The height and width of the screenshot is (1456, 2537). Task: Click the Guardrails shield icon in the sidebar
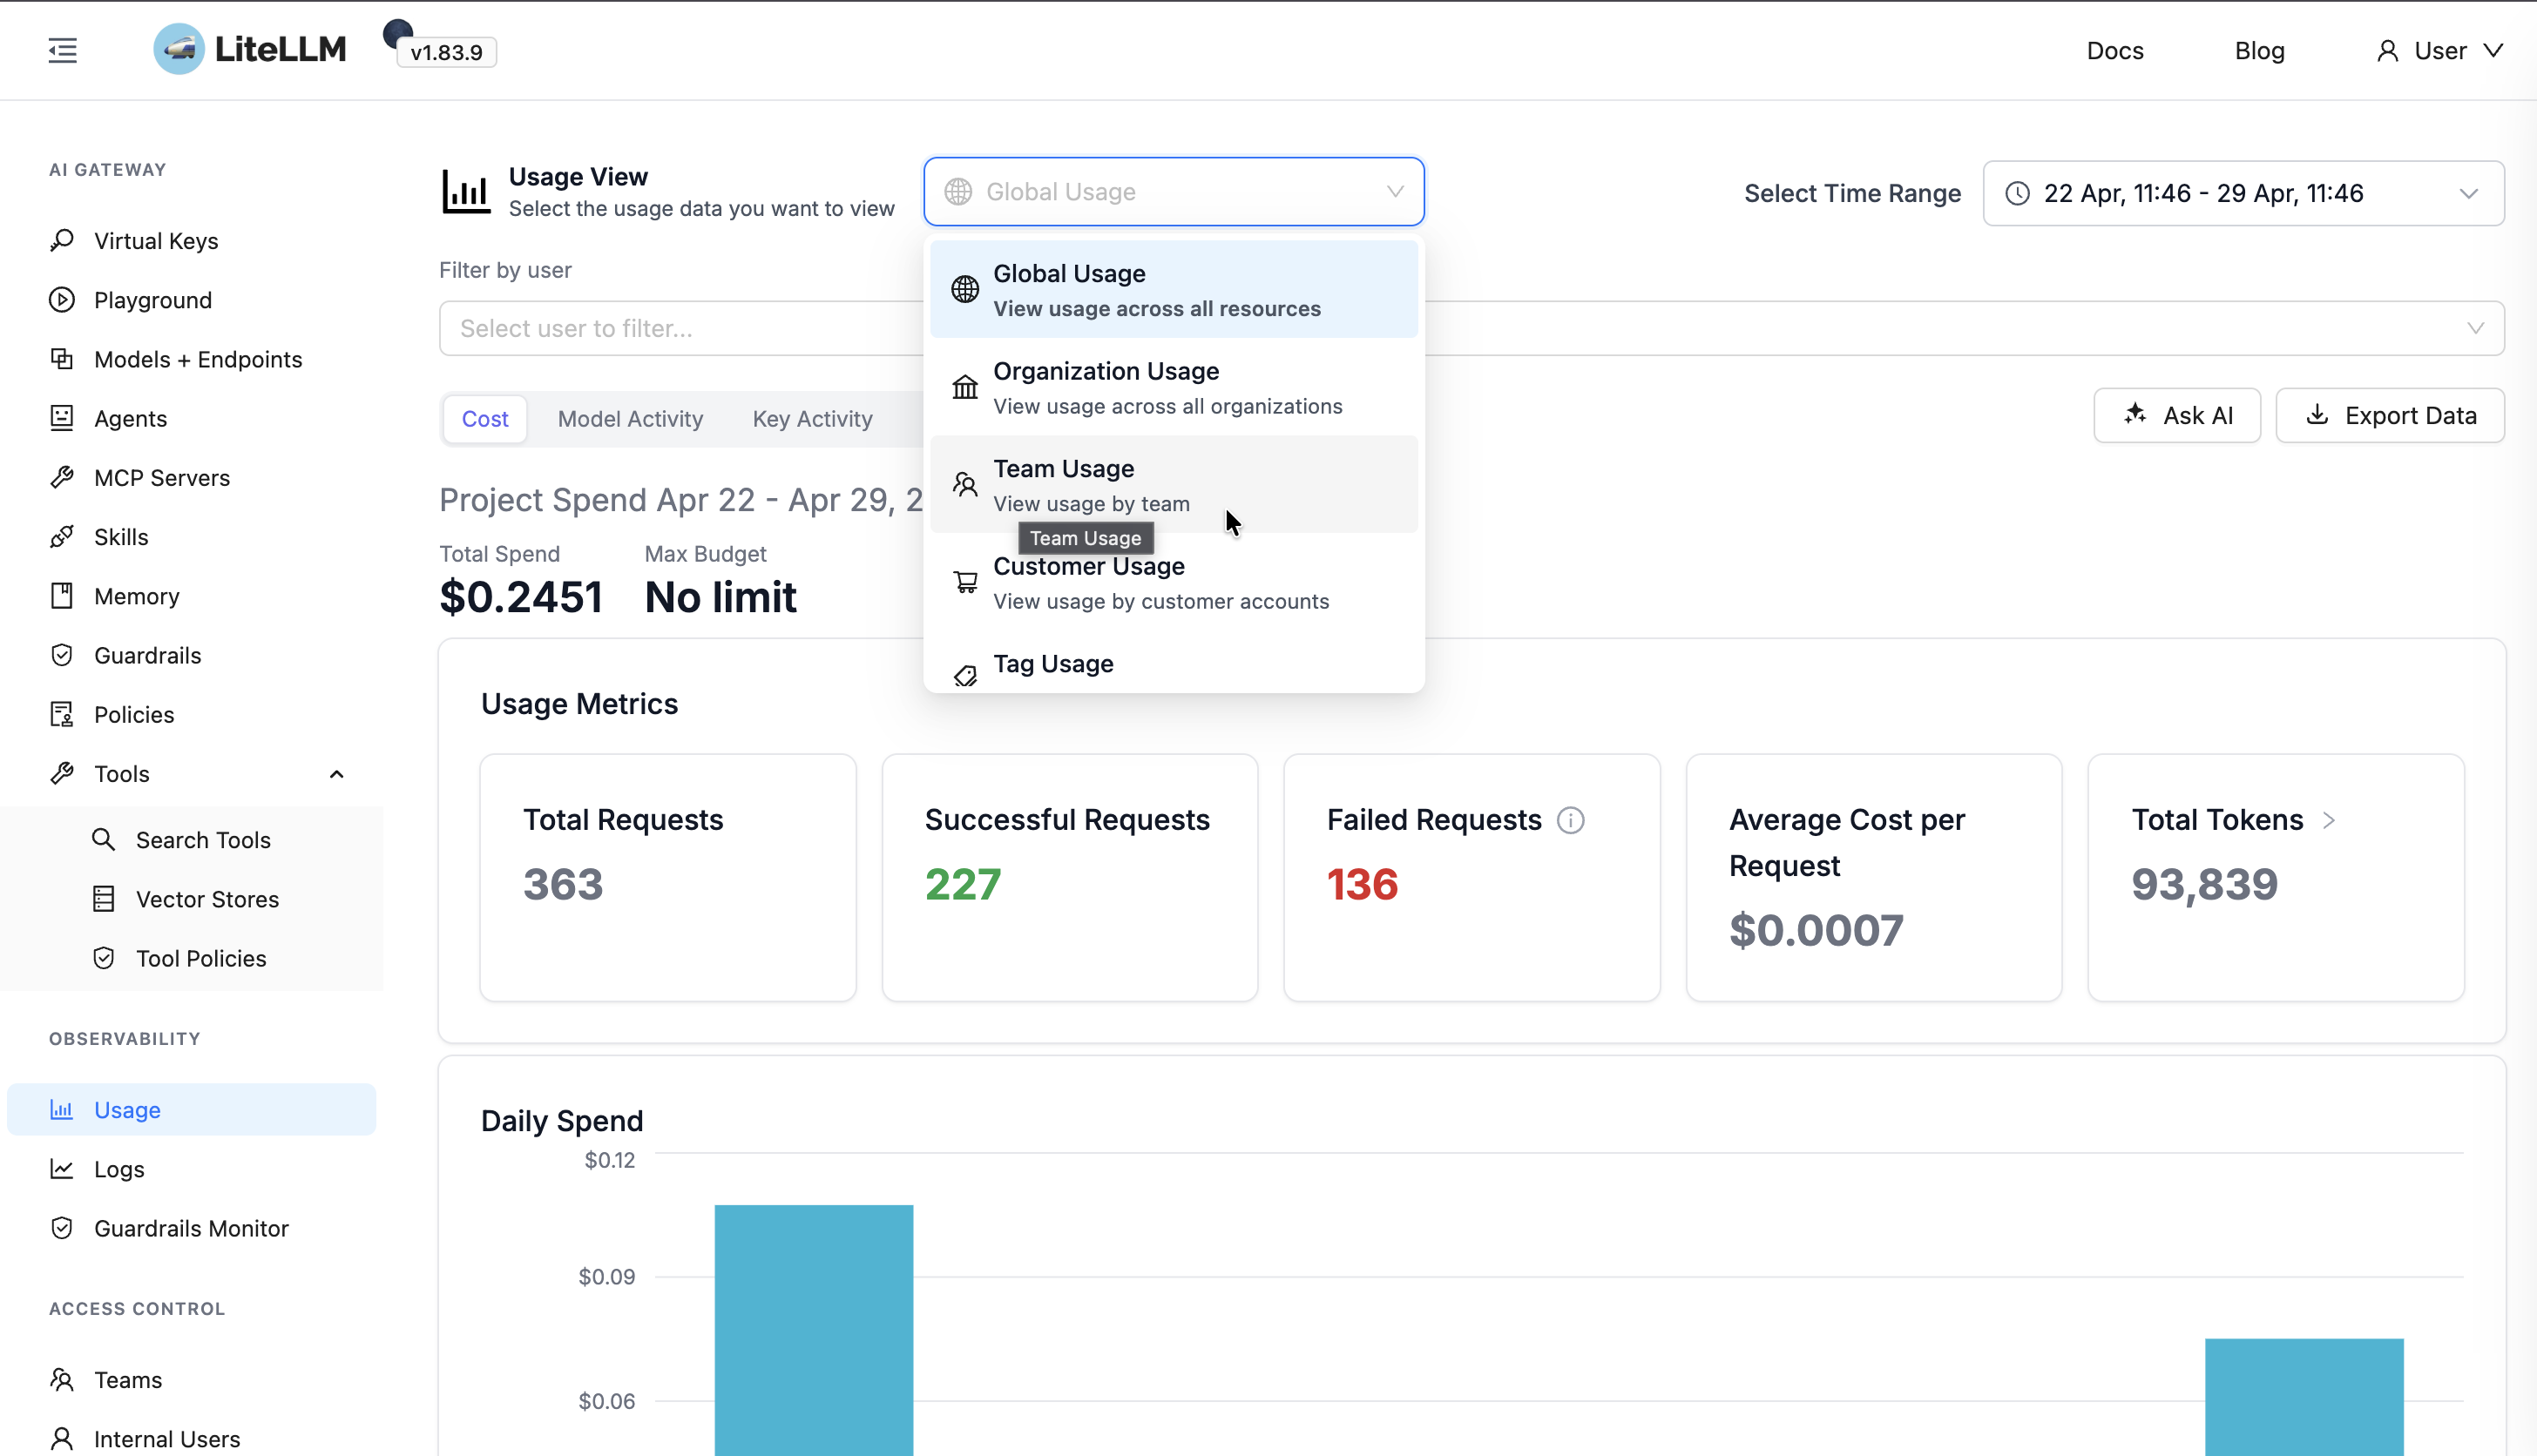[x=62, y=655]
